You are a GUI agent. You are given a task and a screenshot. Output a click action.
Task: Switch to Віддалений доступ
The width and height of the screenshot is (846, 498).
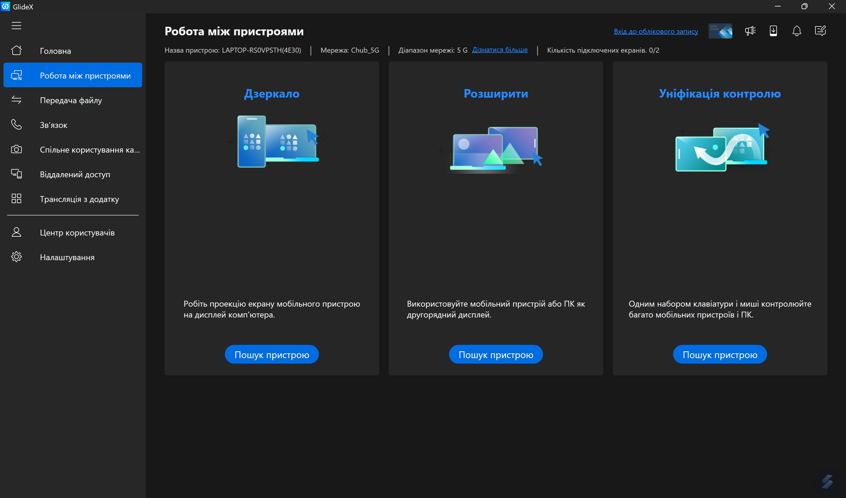tap(73, 174)
